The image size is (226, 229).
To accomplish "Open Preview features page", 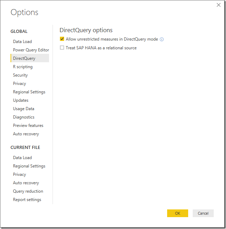I will point(28,126).
